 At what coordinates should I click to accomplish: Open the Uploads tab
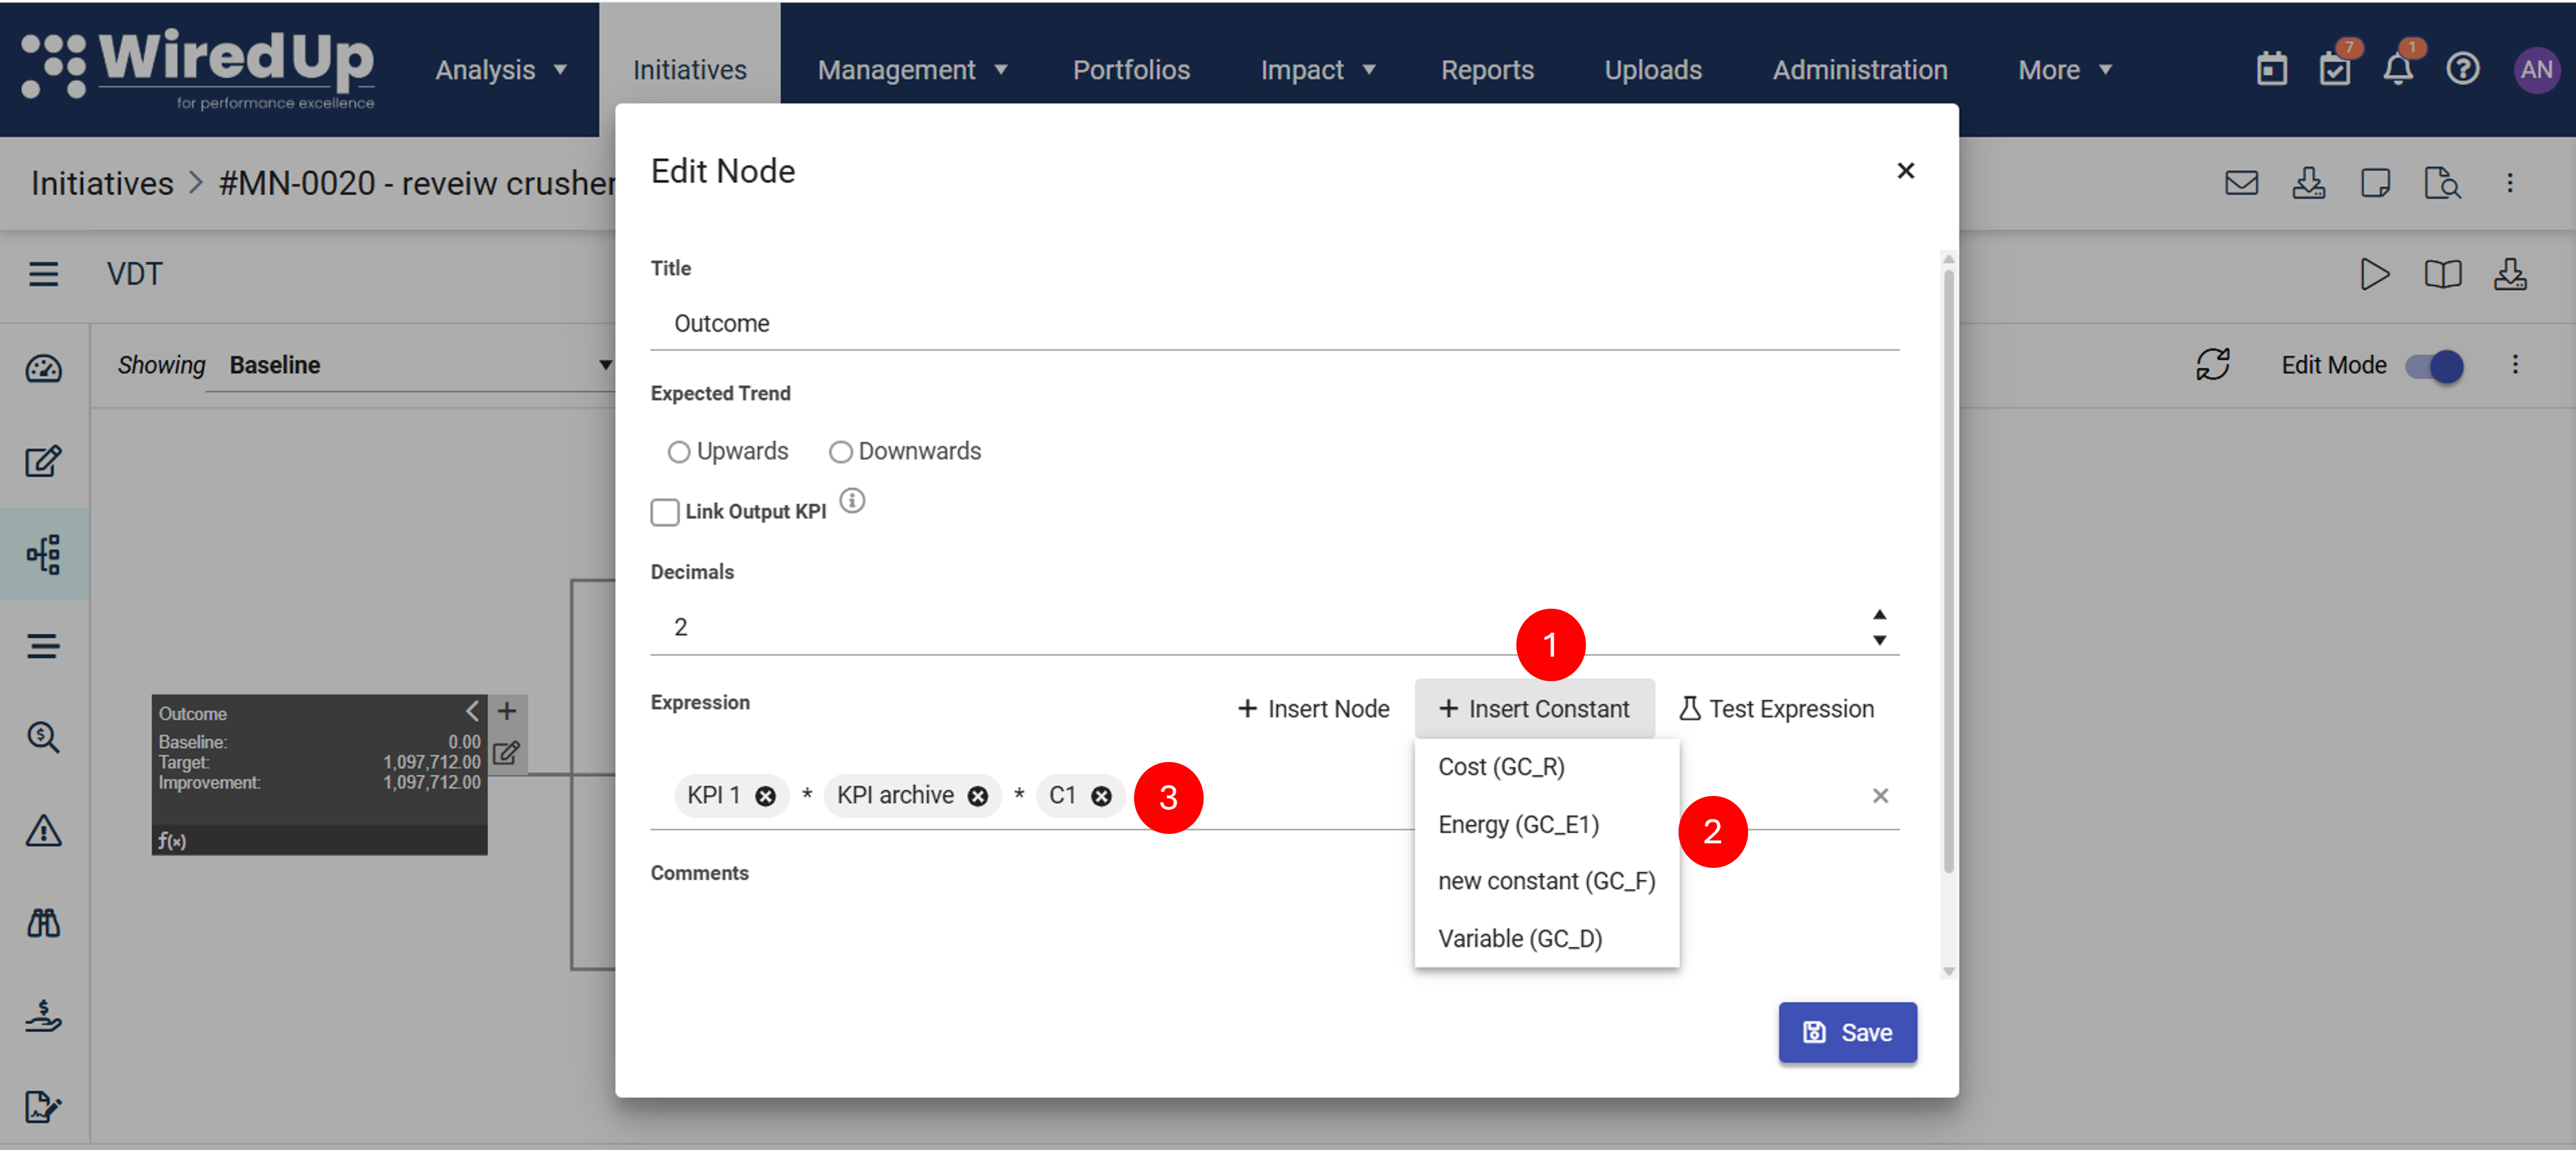(x=1653, y=70)
